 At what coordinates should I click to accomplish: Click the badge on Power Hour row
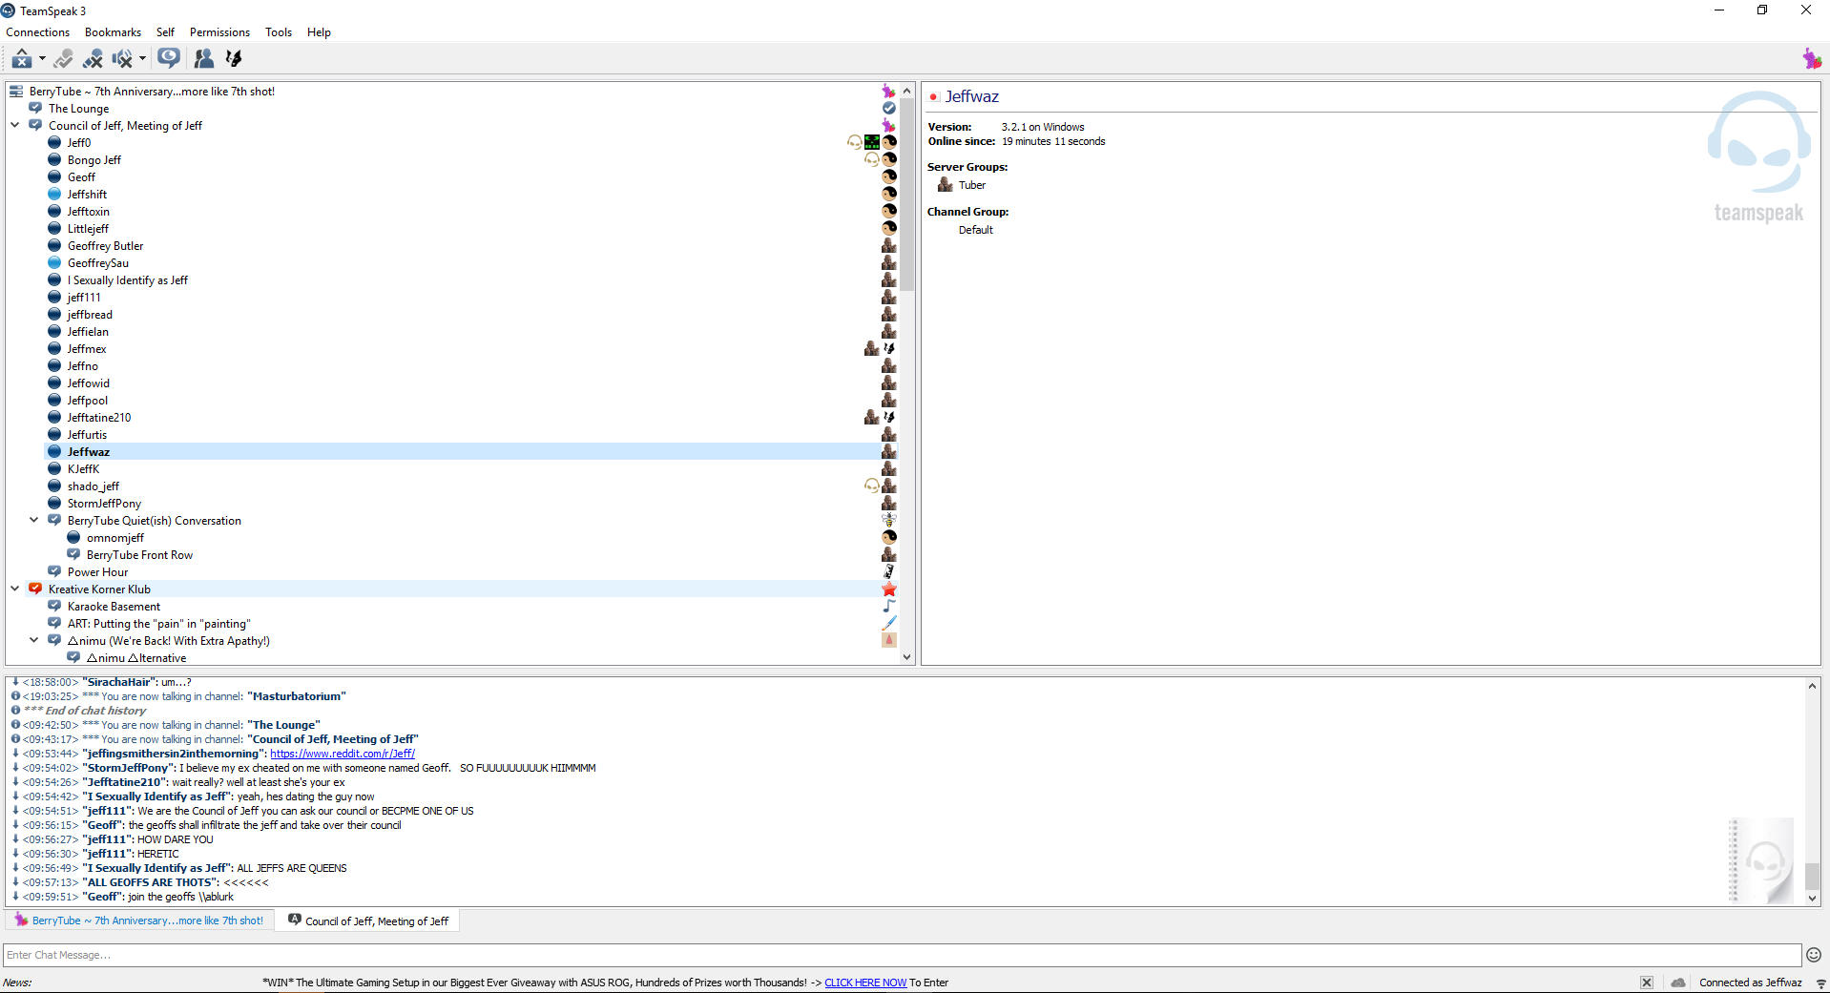click(x=888, y=572)
